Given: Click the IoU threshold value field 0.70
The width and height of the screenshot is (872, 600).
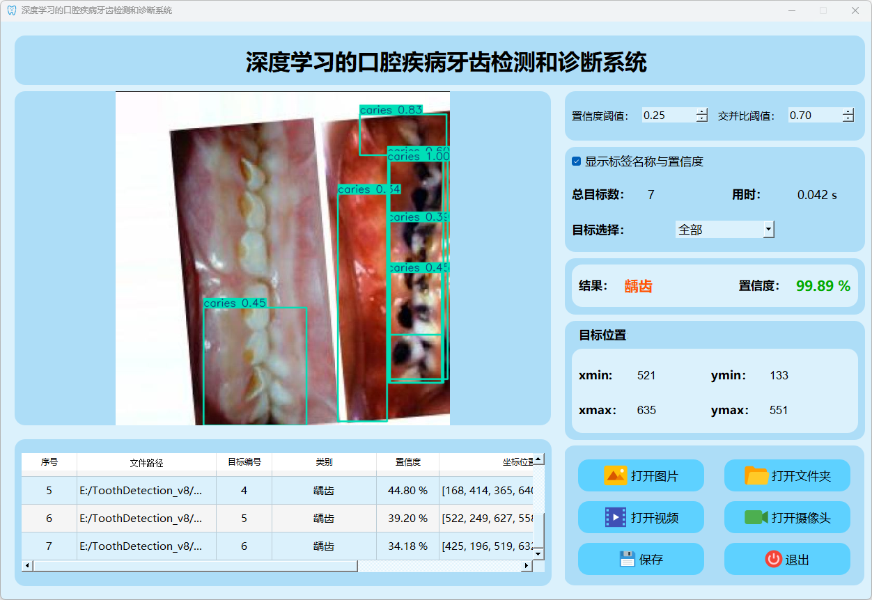Looking at the screenshot, I should [x=813, y=116].
